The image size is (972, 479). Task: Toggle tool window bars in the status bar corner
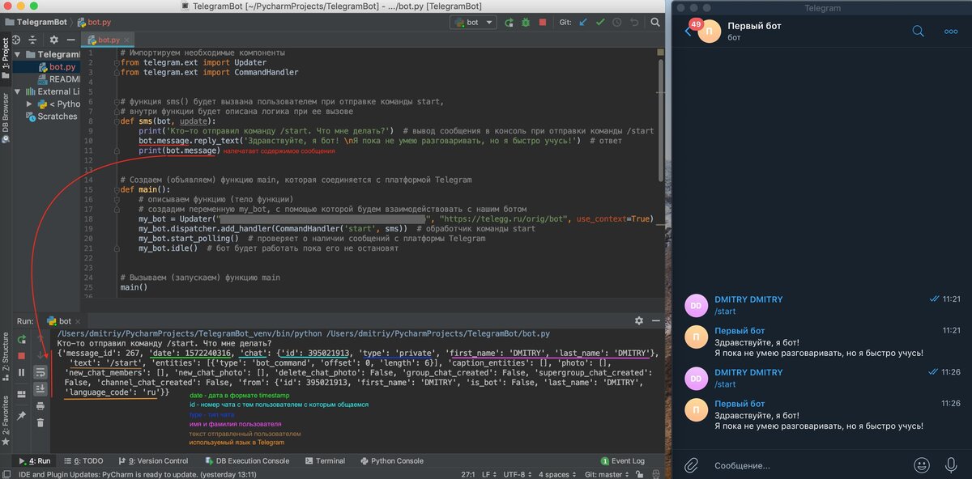click(7, 473)
